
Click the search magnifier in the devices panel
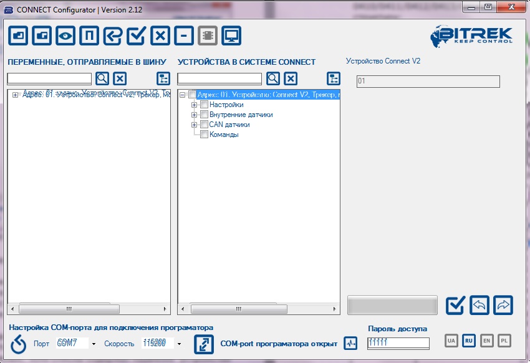click(x=272, y=78)
